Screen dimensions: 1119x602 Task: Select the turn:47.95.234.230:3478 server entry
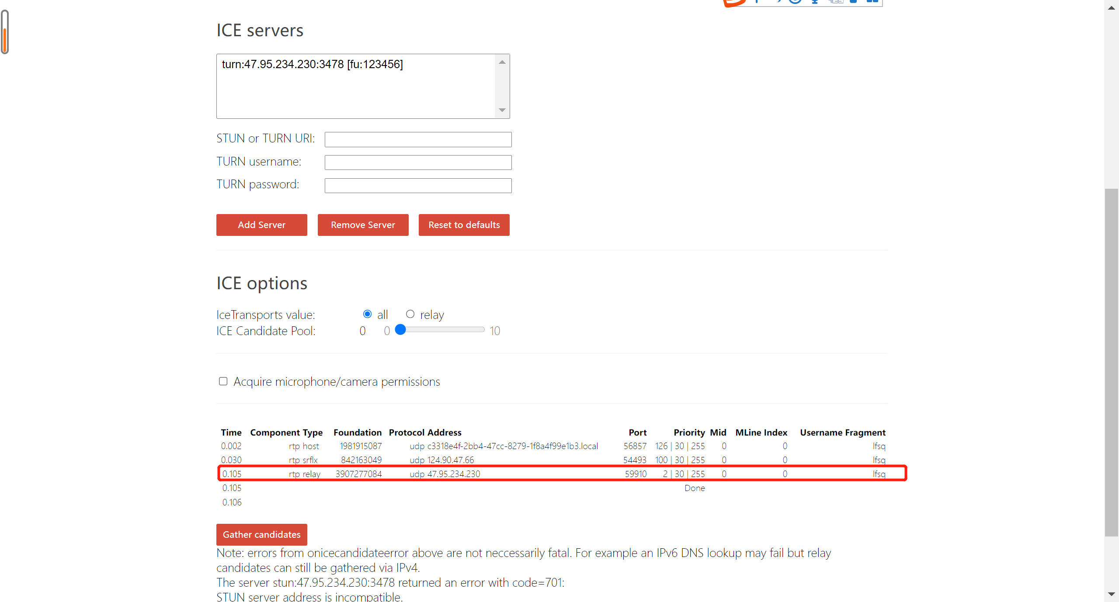tap(312, 65)
